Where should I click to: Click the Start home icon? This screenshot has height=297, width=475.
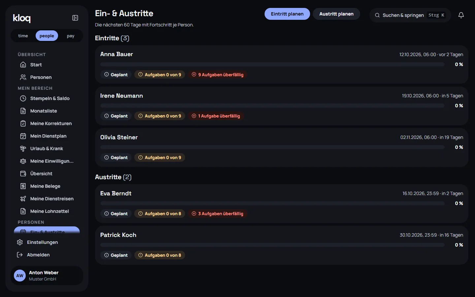[x=23, y=65]
